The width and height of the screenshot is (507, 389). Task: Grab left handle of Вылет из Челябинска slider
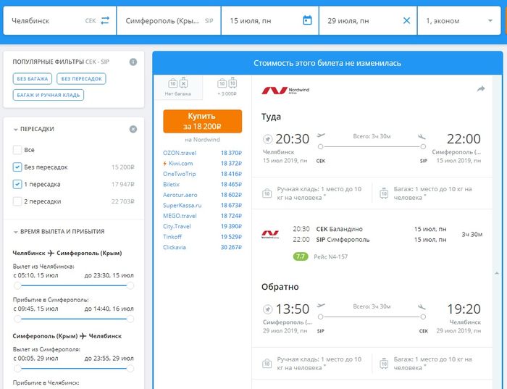point(17,285)
